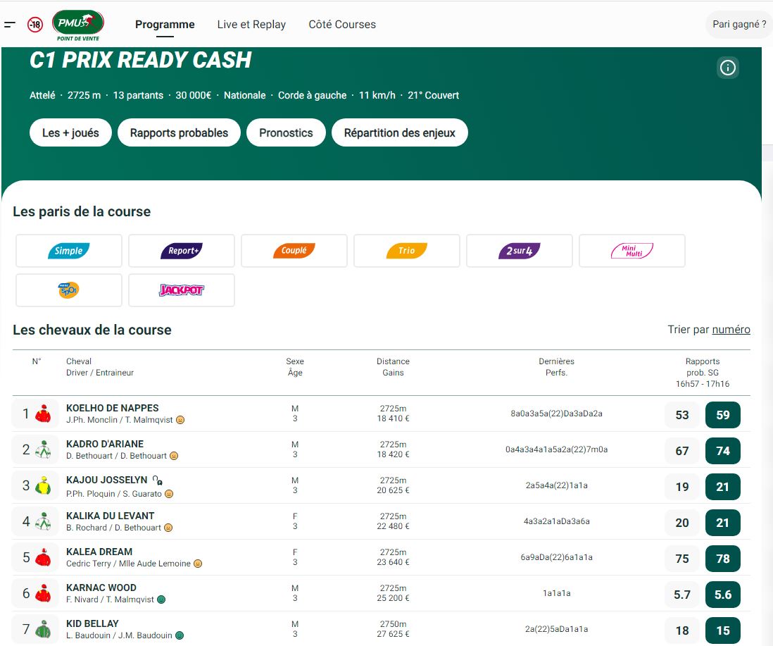Click the Rapports prob. SG column header
Screen dimensions: 773x646
[x=703, y=372]
